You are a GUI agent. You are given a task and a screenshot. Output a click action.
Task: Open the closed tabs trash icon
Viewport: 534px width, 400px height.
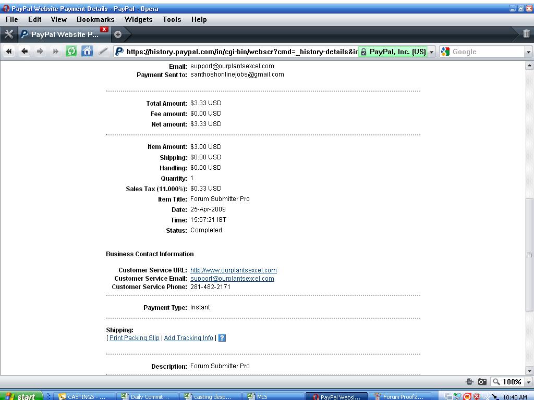(x=526, y=33)
